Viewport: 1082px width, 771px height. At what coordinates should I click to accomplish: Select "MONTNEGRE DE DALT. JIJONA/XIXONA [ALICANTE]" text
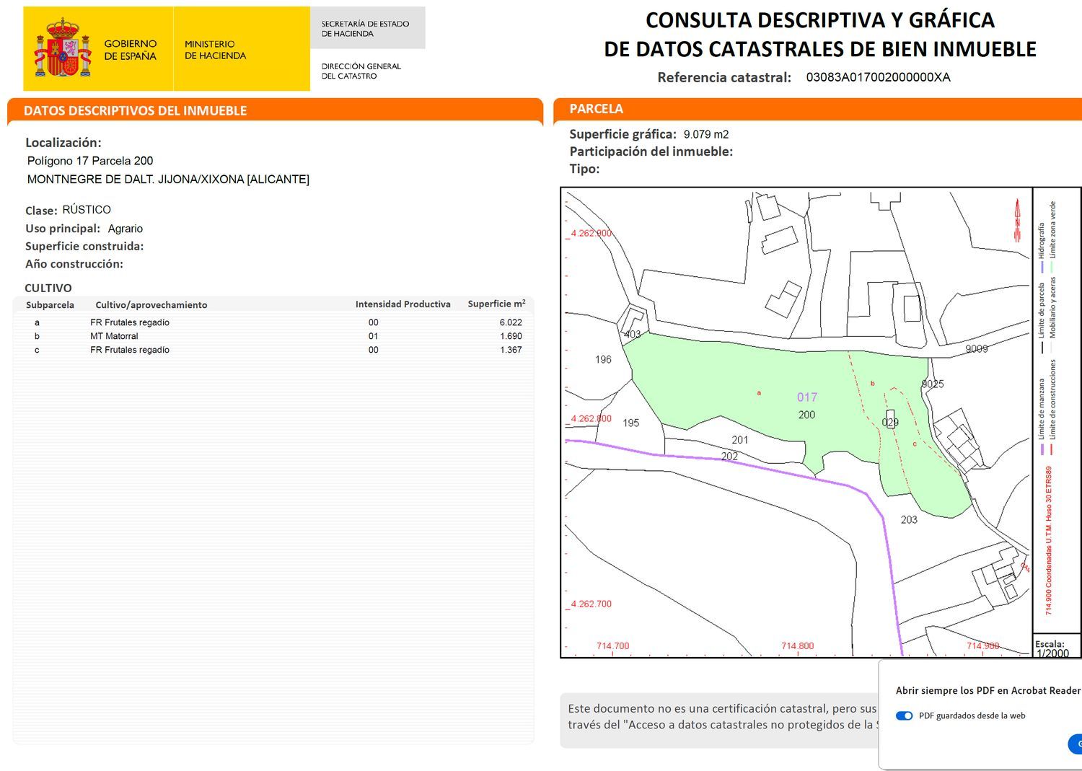point(168,179)
